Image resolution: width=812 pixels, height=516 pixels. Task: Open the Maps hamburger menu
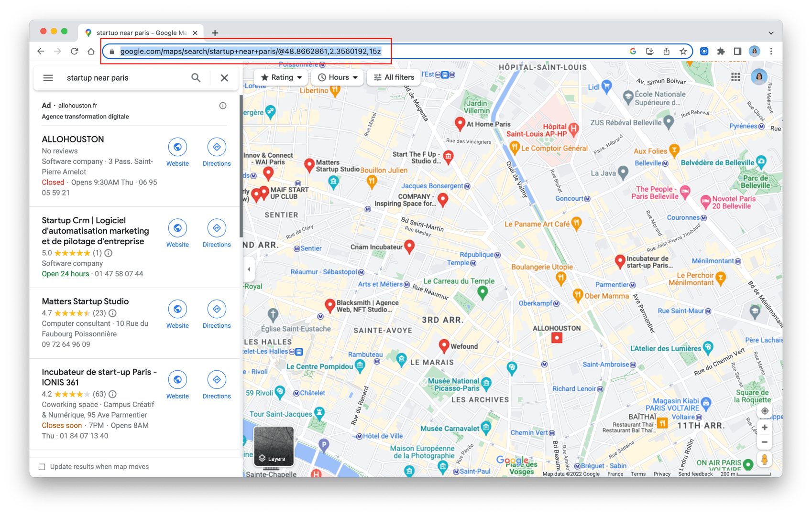(x=48, y=78)
